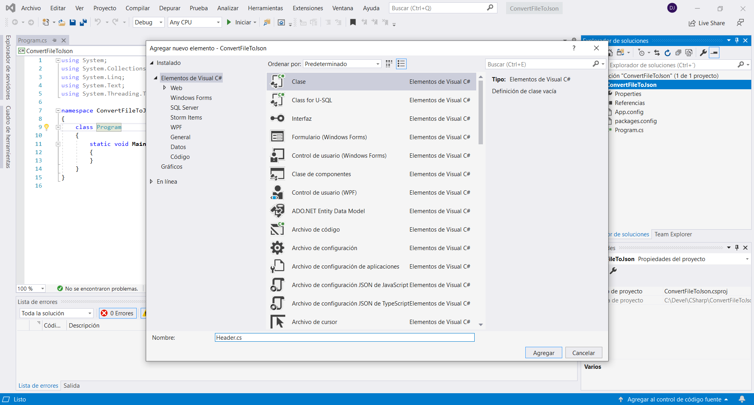Image resolution: width=754 pixels, height=405 pixels.
Task: Toggle the 0 Errores filter button
Action: (117, 313)
